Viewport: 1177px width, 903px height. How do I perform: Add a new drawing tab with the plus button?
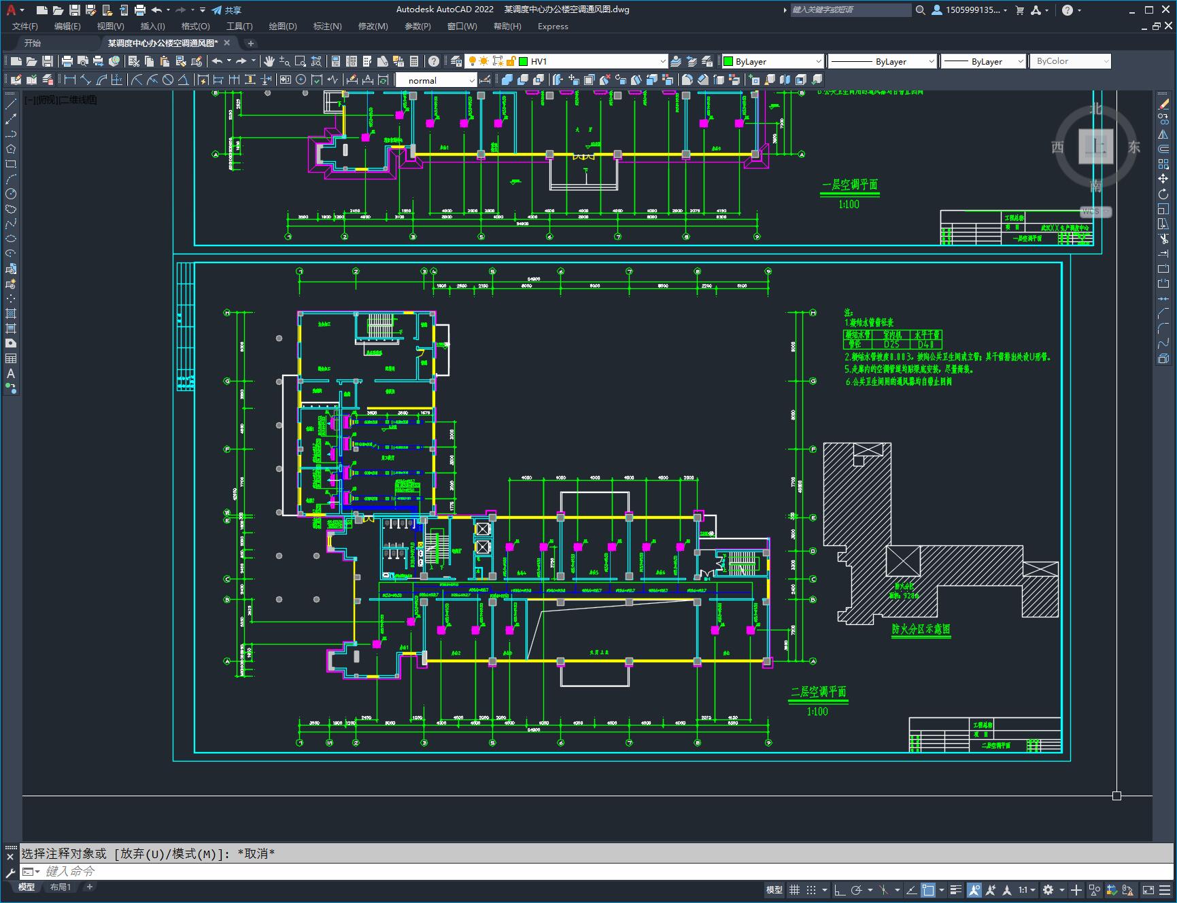point(250,43)
